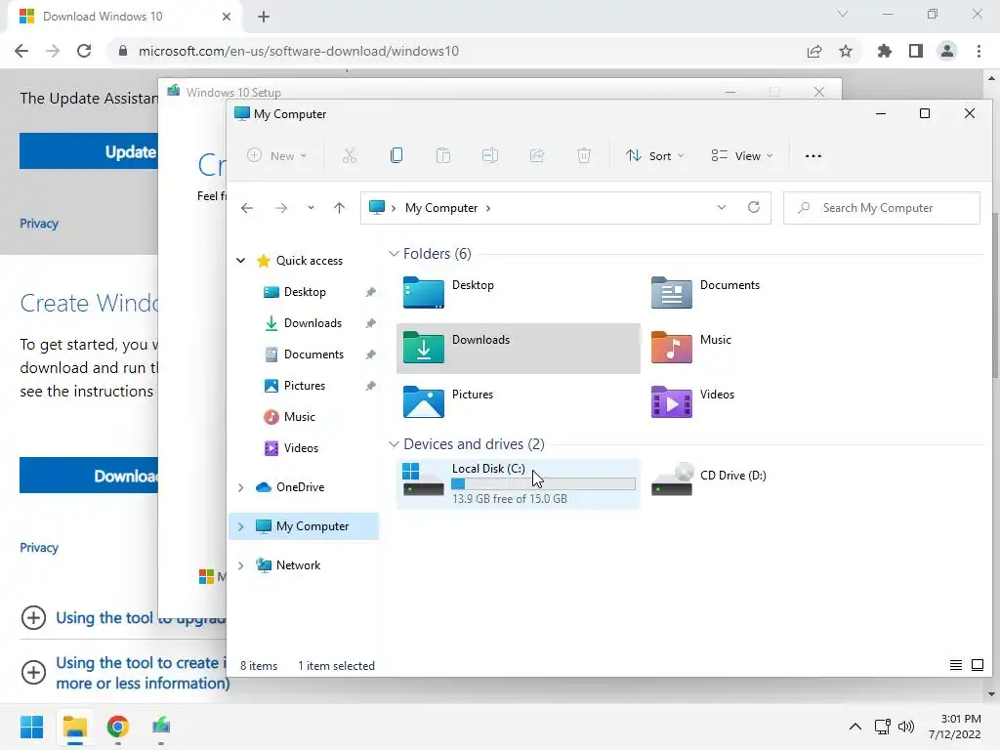Expand the OneDrive tree node
The height and width of the screenshot is (750, 1000).
[x=240, y=487]
